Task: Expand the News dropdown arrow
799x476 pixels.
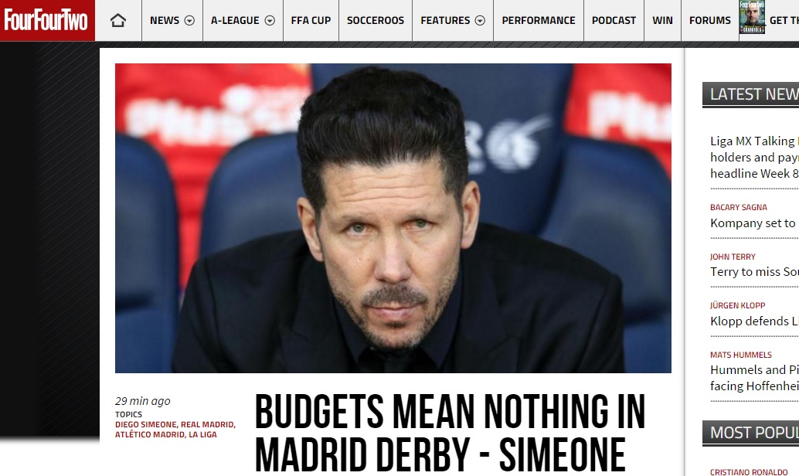Action: [x=189, y=21]
